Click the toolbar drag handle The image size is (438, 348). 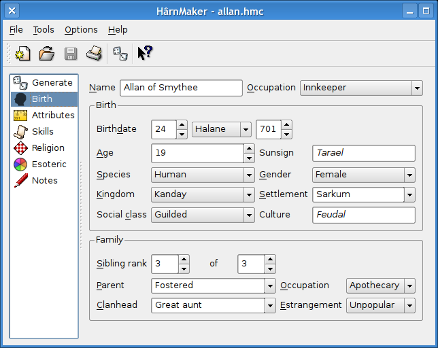click(x=8, y=53)
